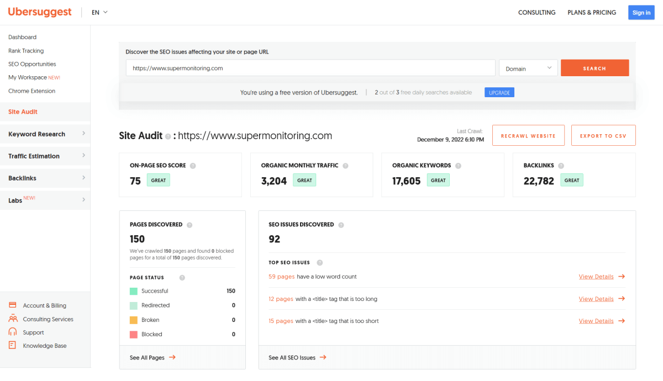Screen dimensions: 663x381
Task: Open the CONSULTING link in header
Action: pos(536,13)
